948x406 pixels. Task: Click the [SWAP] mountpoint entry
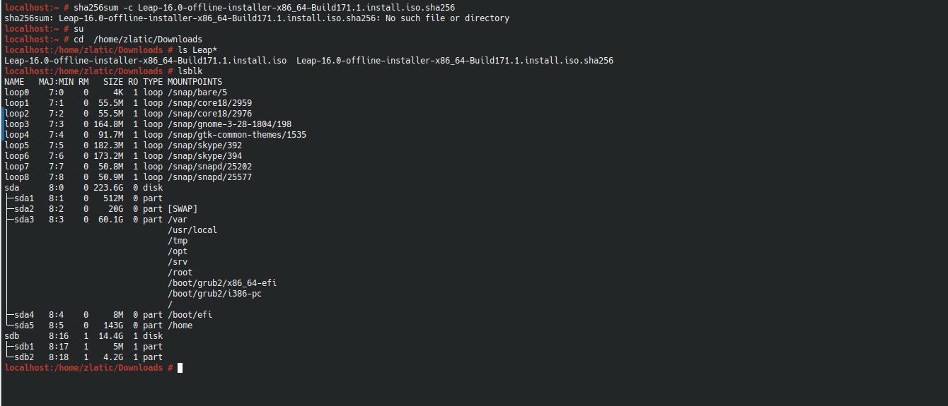pos(183,209)
